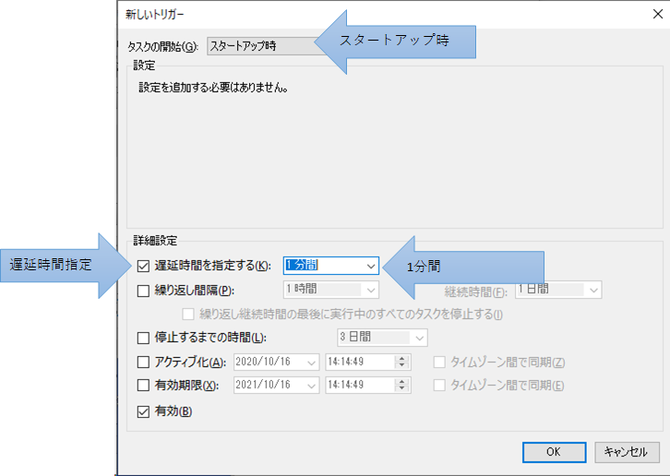Increase the activation time with the up arrow
Image resolution: width=670 pixels, height=476 pixels.
point(401,359)
